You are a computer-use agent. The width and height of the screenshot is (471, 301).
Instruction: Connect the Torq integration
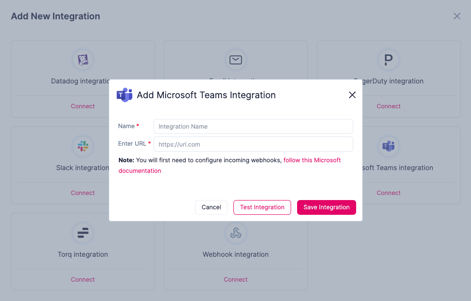[x=83, y=279]
